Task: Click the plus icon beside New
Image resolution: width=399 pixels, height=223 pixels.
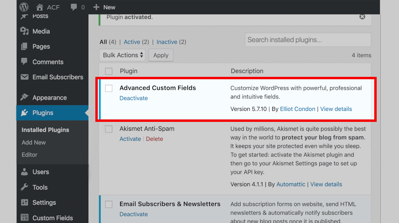Action: pos(96,7)
